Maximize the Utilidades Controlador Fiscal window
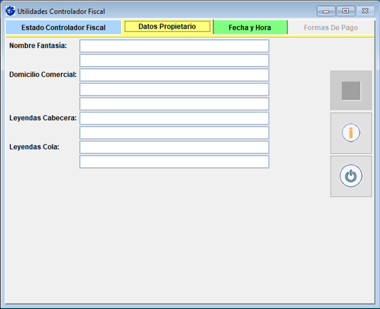The height and width of the screenshot is (309, 380). 345,11
